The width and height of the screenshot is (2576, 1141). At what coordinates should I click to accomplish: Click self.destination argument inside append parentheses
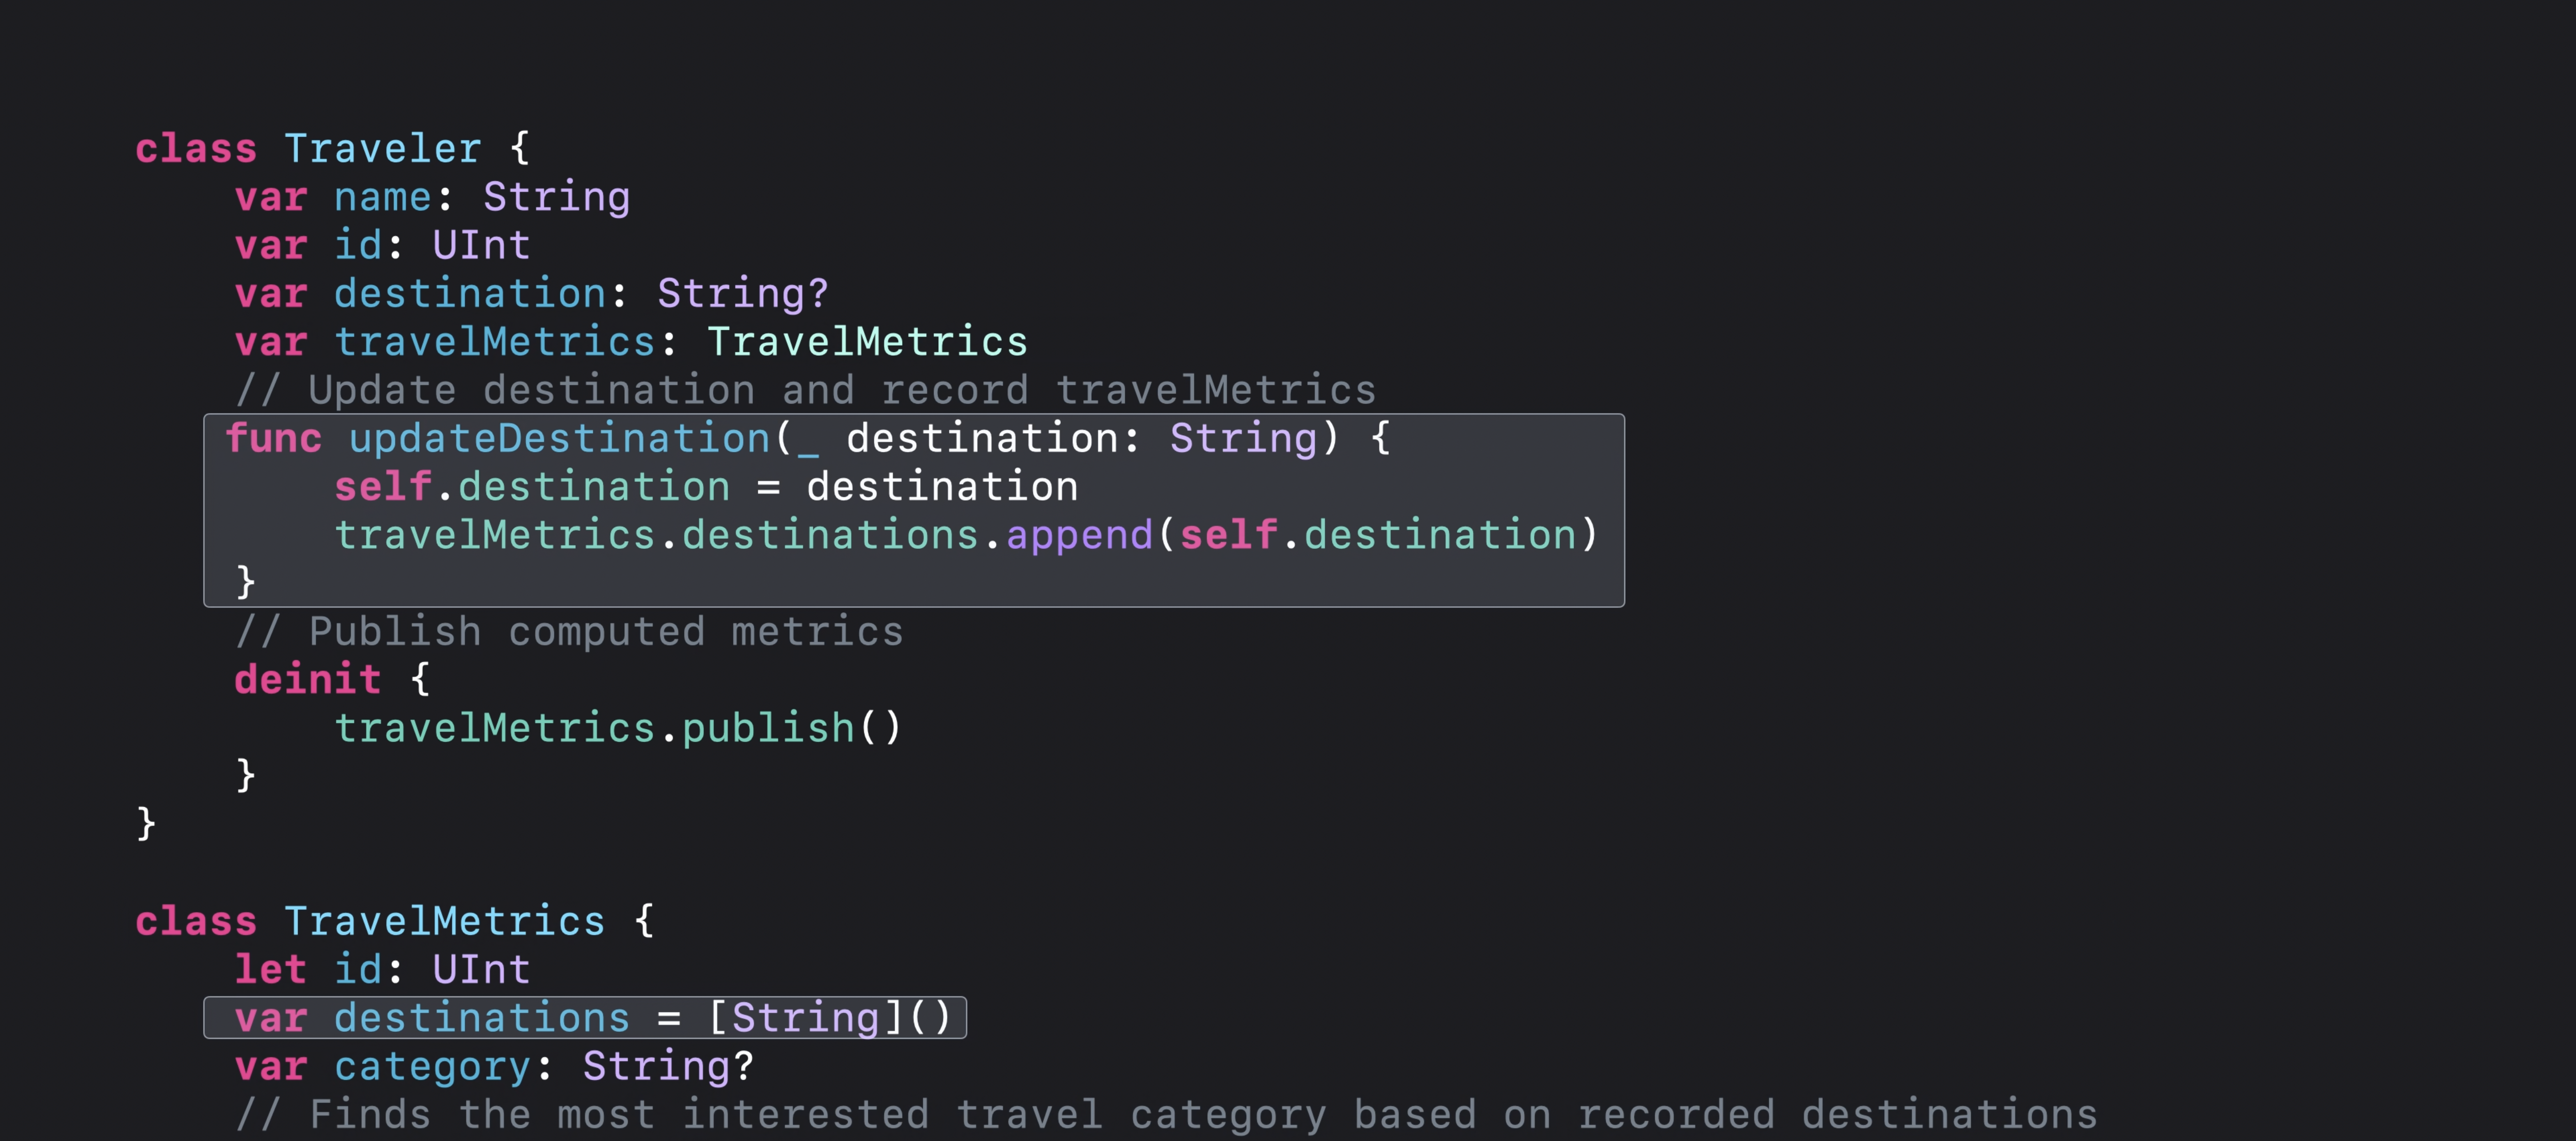point(1378,535)
